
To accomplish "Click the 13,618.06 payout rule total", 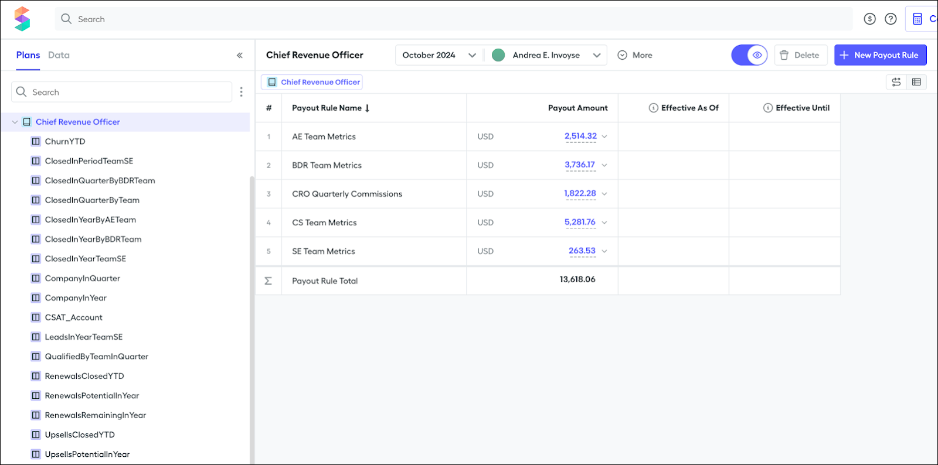I will click(x=577, y=279).
